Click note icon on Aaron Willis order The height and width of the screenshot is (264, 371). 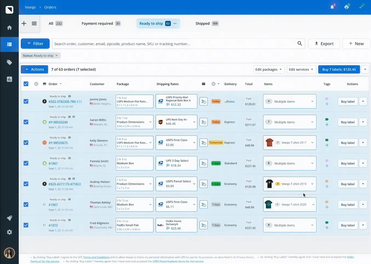click(x=74, y=117)
